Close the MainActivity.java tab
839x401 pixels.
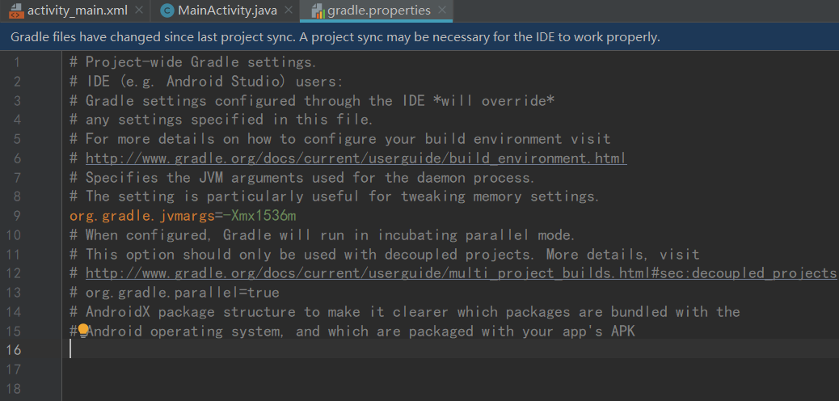(289, 11)
